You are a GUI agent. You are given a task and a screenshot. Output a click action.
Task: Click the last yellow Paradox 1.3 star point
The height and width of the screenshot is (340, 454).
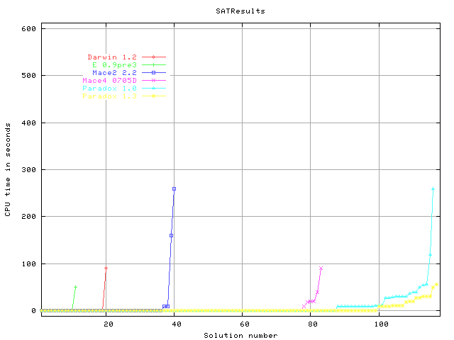coord(437,285)
